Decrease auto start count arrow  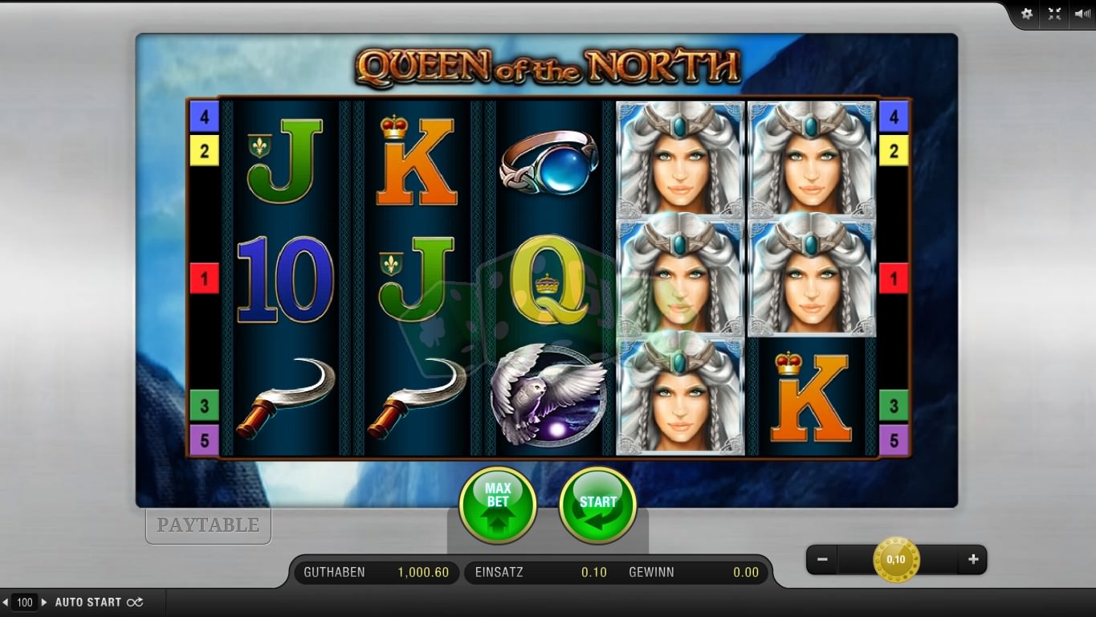pyautogui.click(x=6, y=602)
